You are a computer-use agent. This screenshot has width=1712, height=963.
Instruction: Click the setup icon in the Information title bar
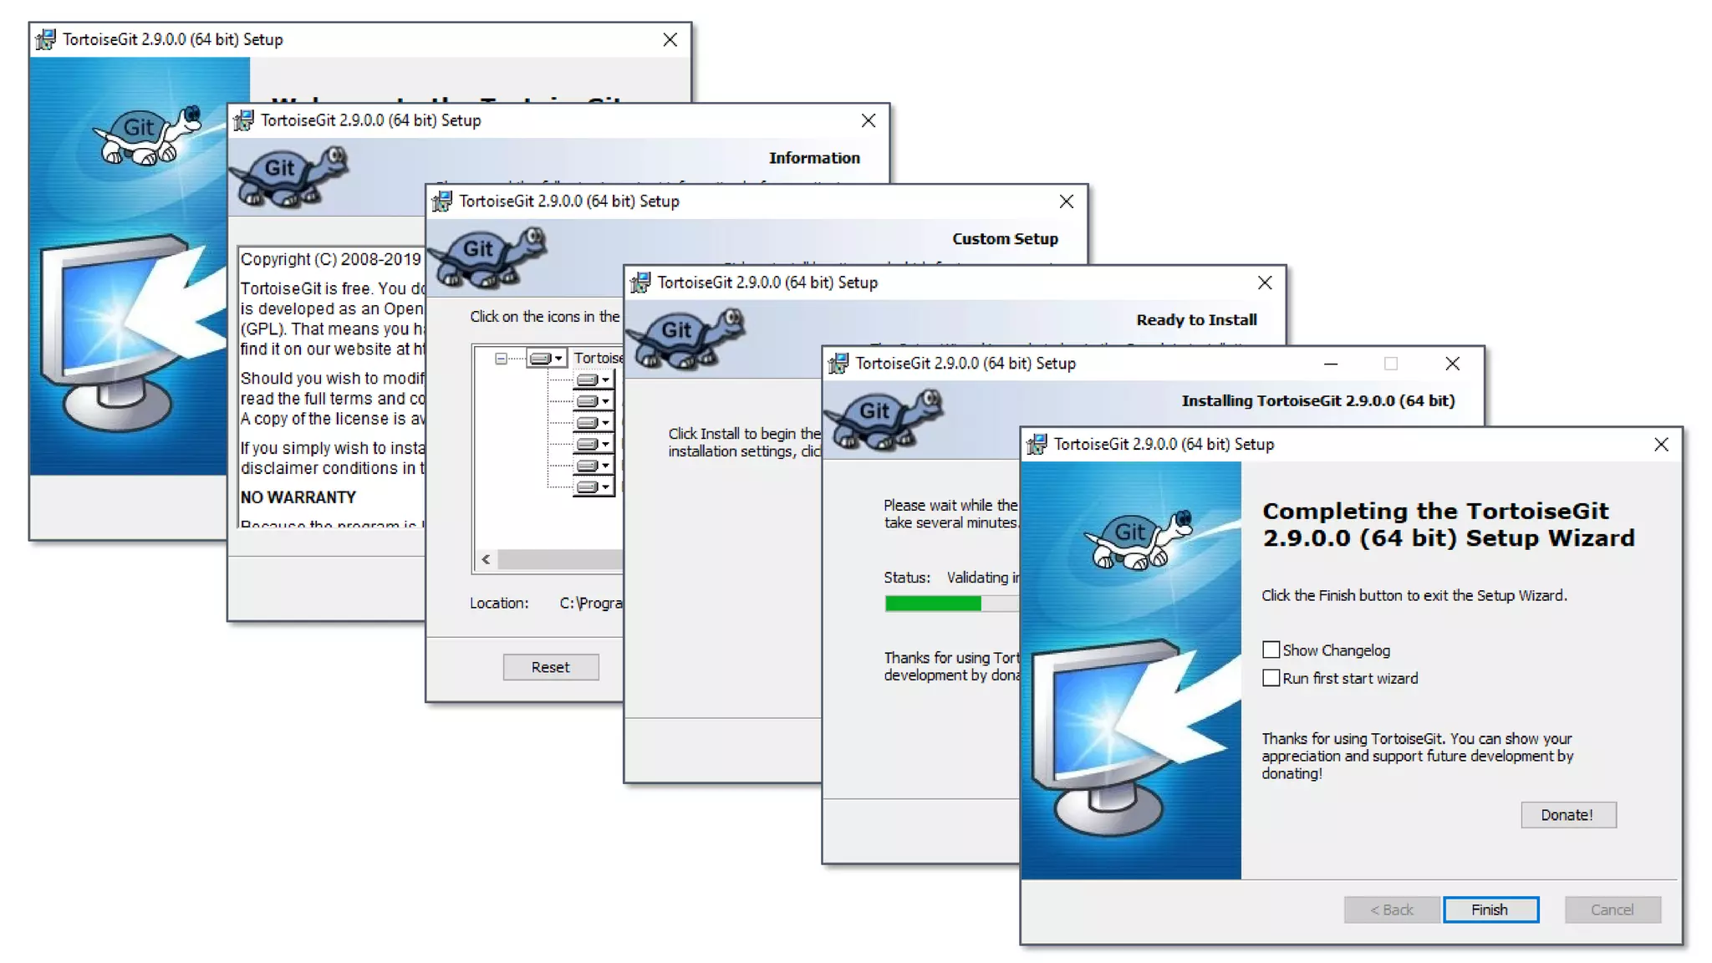tap(243, 120)
